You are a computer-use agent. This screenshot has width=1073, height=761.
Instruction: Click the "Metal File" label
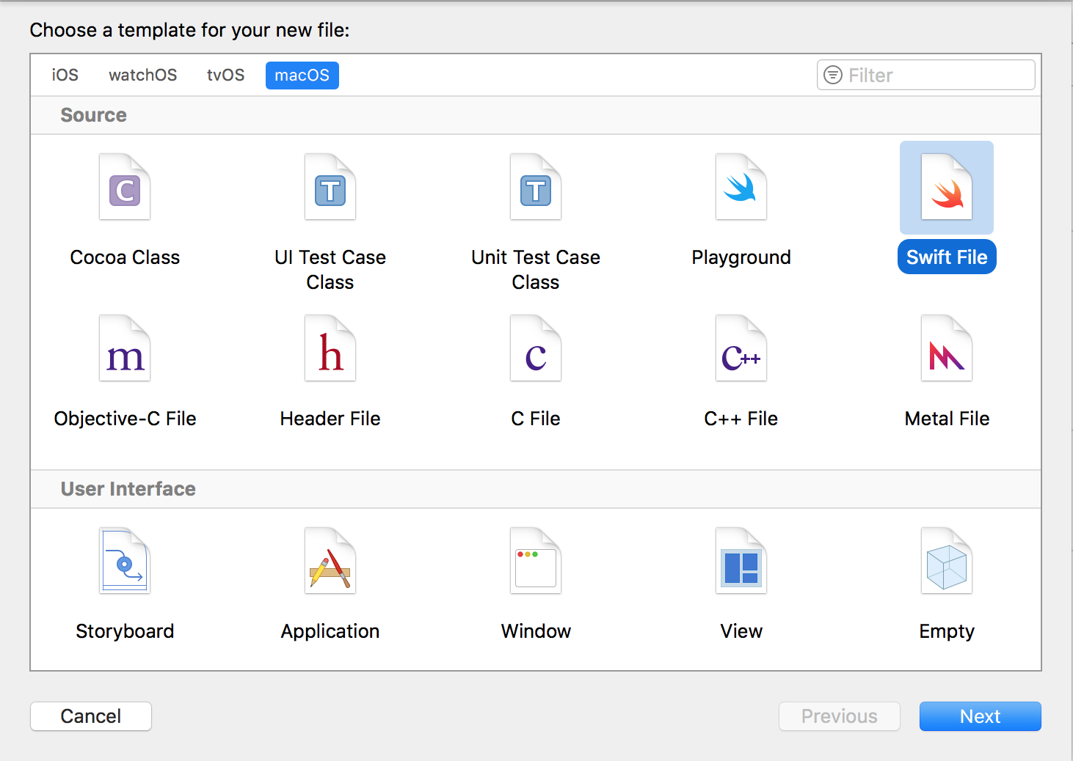point(947,419)
